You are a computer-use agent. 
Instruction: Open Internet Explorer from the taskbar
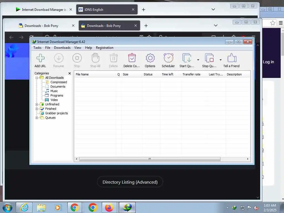point(24,207)
